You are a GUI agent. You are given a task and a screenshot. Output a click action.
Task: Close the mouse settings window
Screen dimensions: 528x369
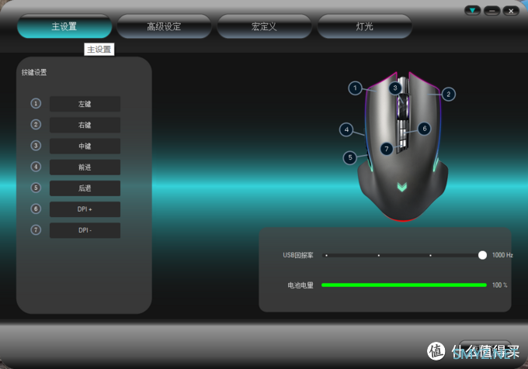point(511,11)
